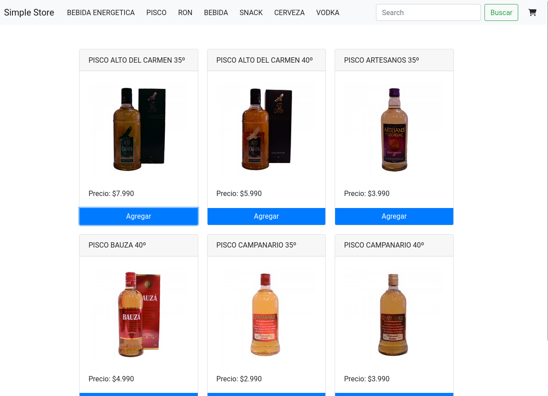
Task: Agregar PISCO ARTESANOS 35º to cart
Action: click(394, 216)
